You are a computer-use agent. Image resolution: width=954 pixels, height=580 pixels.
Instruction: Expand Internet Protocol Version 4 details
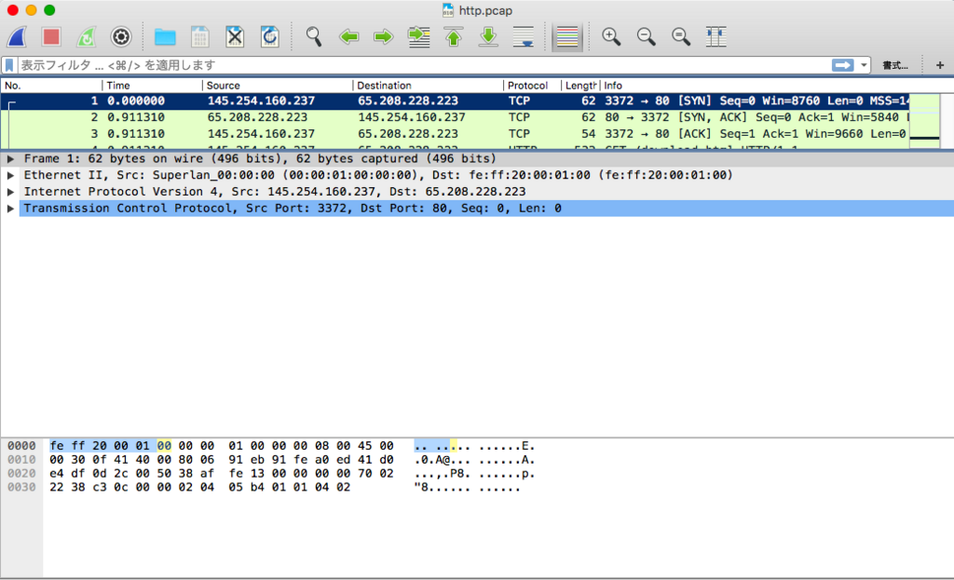10,192
